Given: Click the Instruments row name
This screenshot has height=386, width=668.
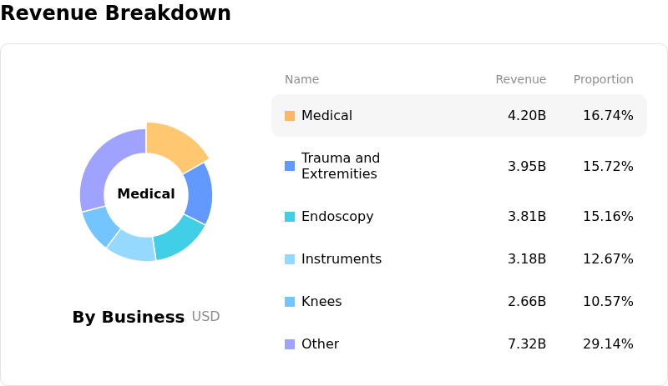Looking at the screenshot, I should [x=342, y=258].
